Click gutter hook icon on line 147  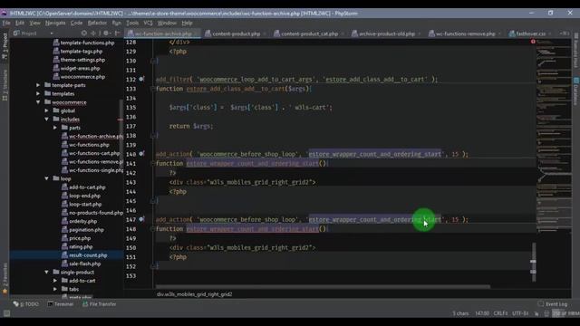(141, 219)
